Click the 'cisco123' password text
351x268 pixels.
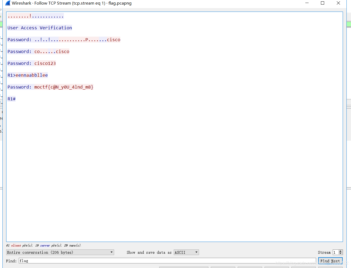coord(45,63)
